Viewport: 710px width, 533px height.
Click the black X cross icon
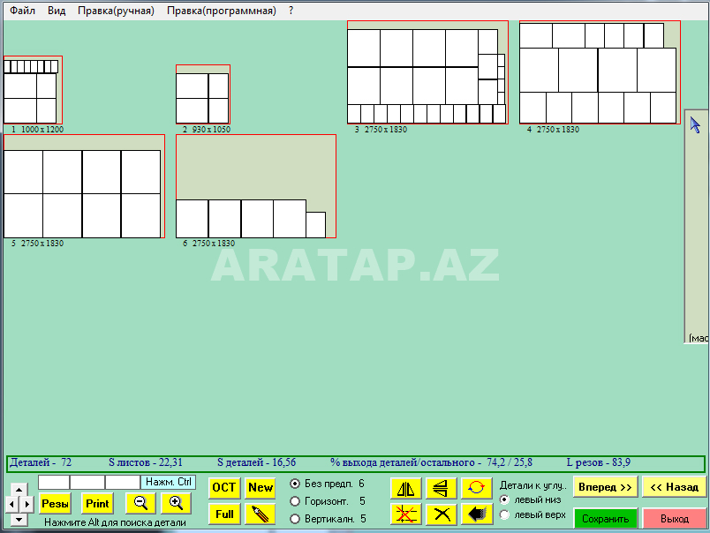pyautogui.click(x=441, y=514)
